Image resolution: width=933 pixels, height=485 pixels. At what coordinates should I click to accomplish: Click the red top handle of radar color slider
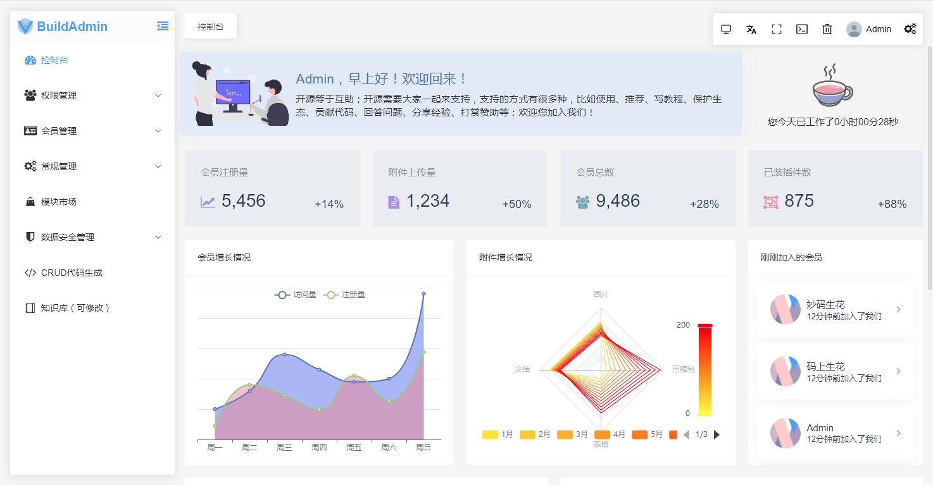tap(705, 326)
